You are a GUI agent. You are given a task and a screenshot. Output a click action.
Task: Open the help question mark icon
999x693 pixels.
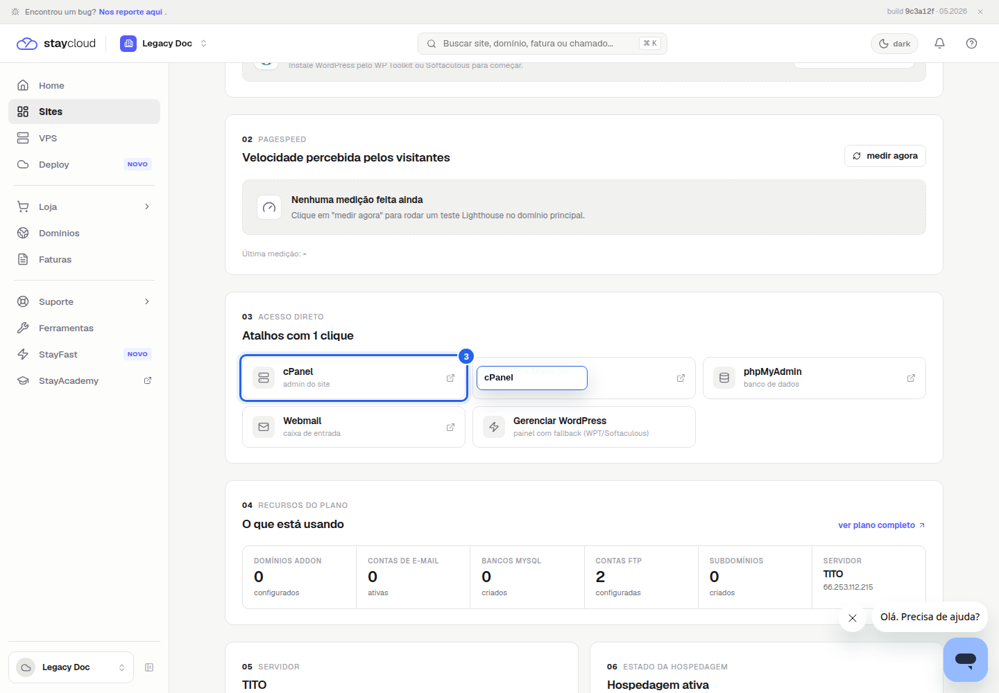pyautogui.click(x=971, y=44)
